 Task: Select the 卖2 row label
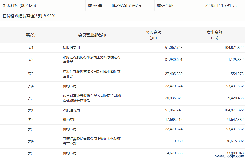click(x=31, y=120)
